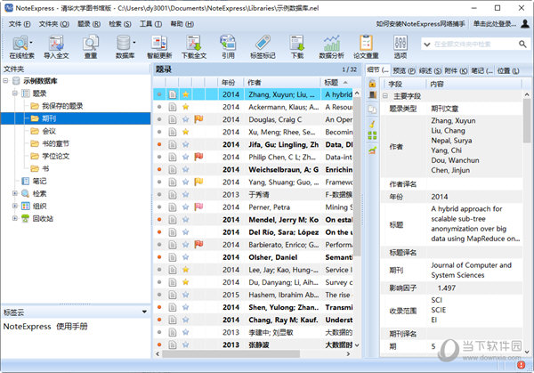Click the horizontal scrollbar of the 题录 list
Image resolution: width=534 pixels, height=373 pixels.
pyautogui.click(x=231, y=354)
